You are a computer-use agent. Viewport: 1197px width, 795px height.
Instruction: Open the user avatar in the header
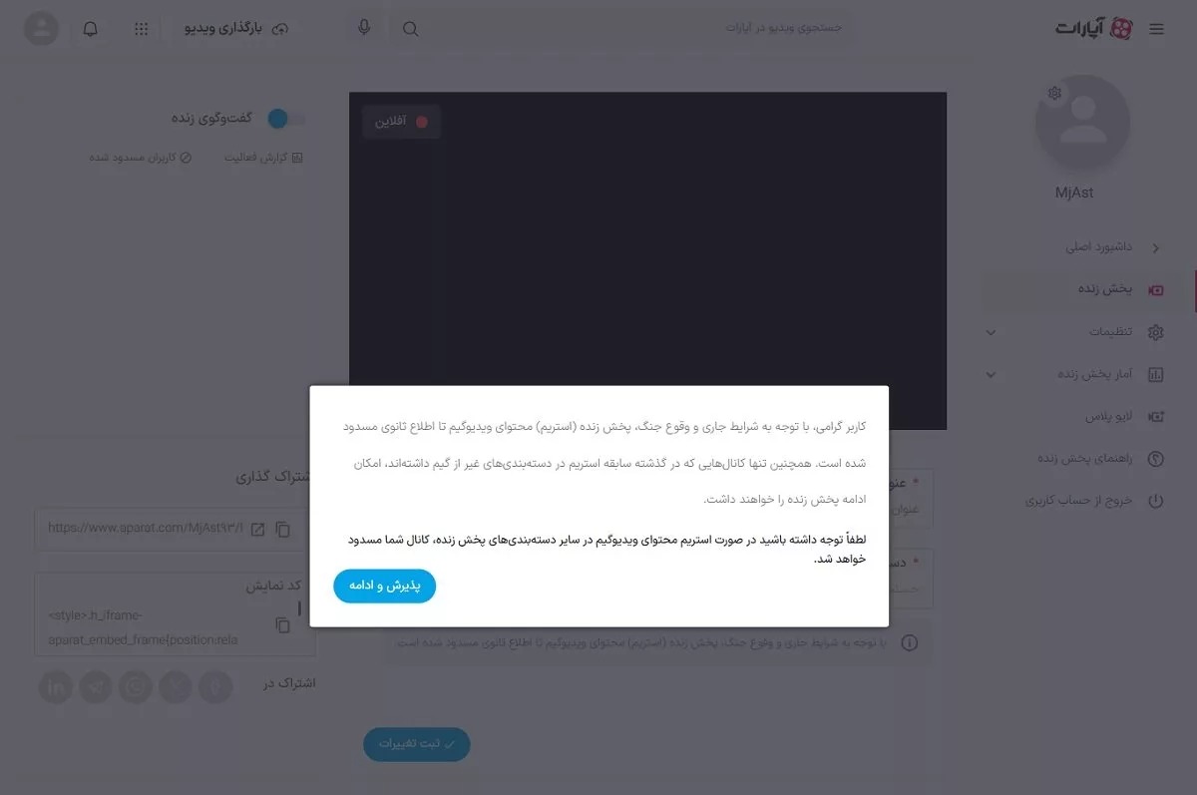tap(41, 28)
